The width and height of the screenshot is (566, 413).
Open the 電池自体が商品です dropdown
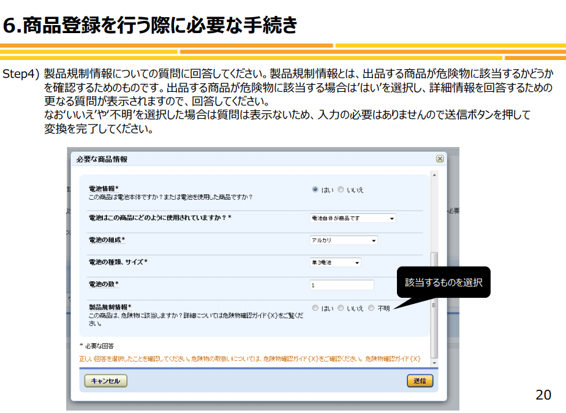tap(353, 218)
